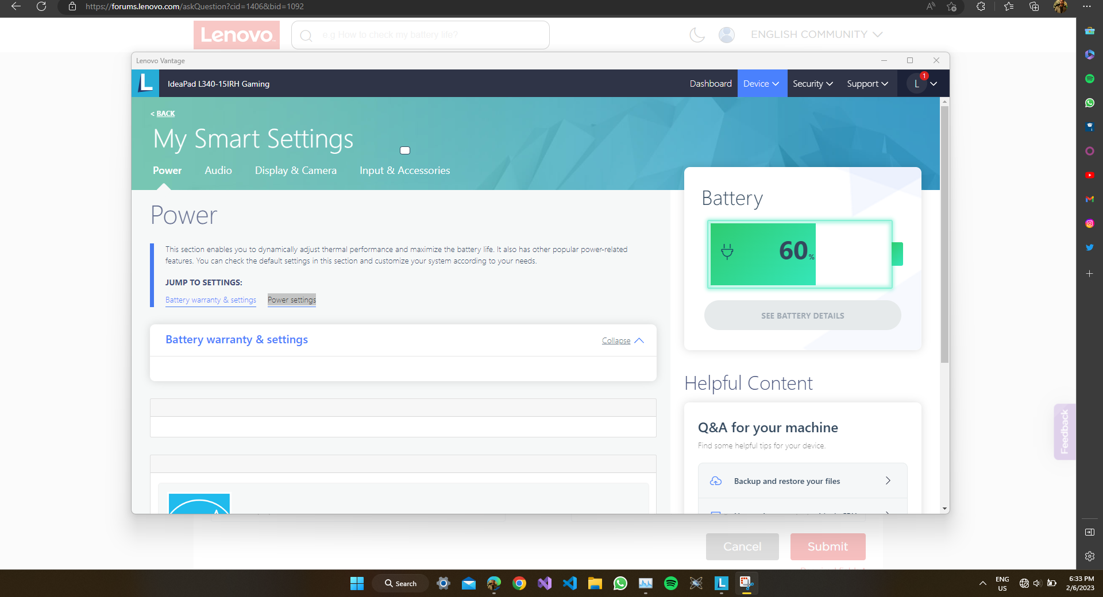Click See Battery Details button
1103x597 pixels.
[803, 316]
